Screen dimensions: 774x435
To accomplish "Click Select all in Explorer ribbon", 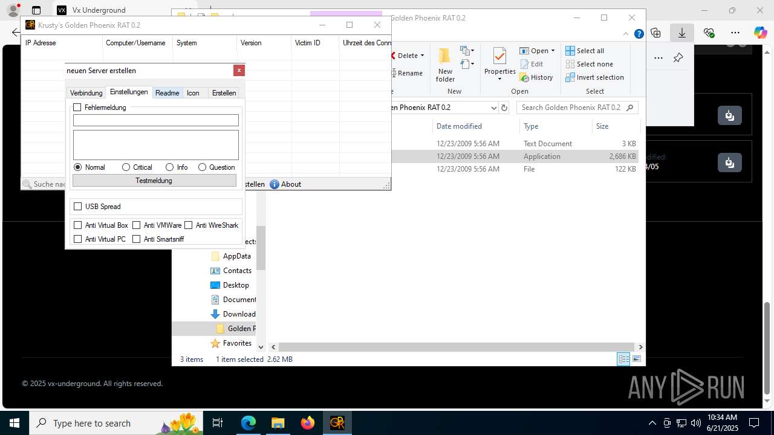I will click(x=585, y=51).
